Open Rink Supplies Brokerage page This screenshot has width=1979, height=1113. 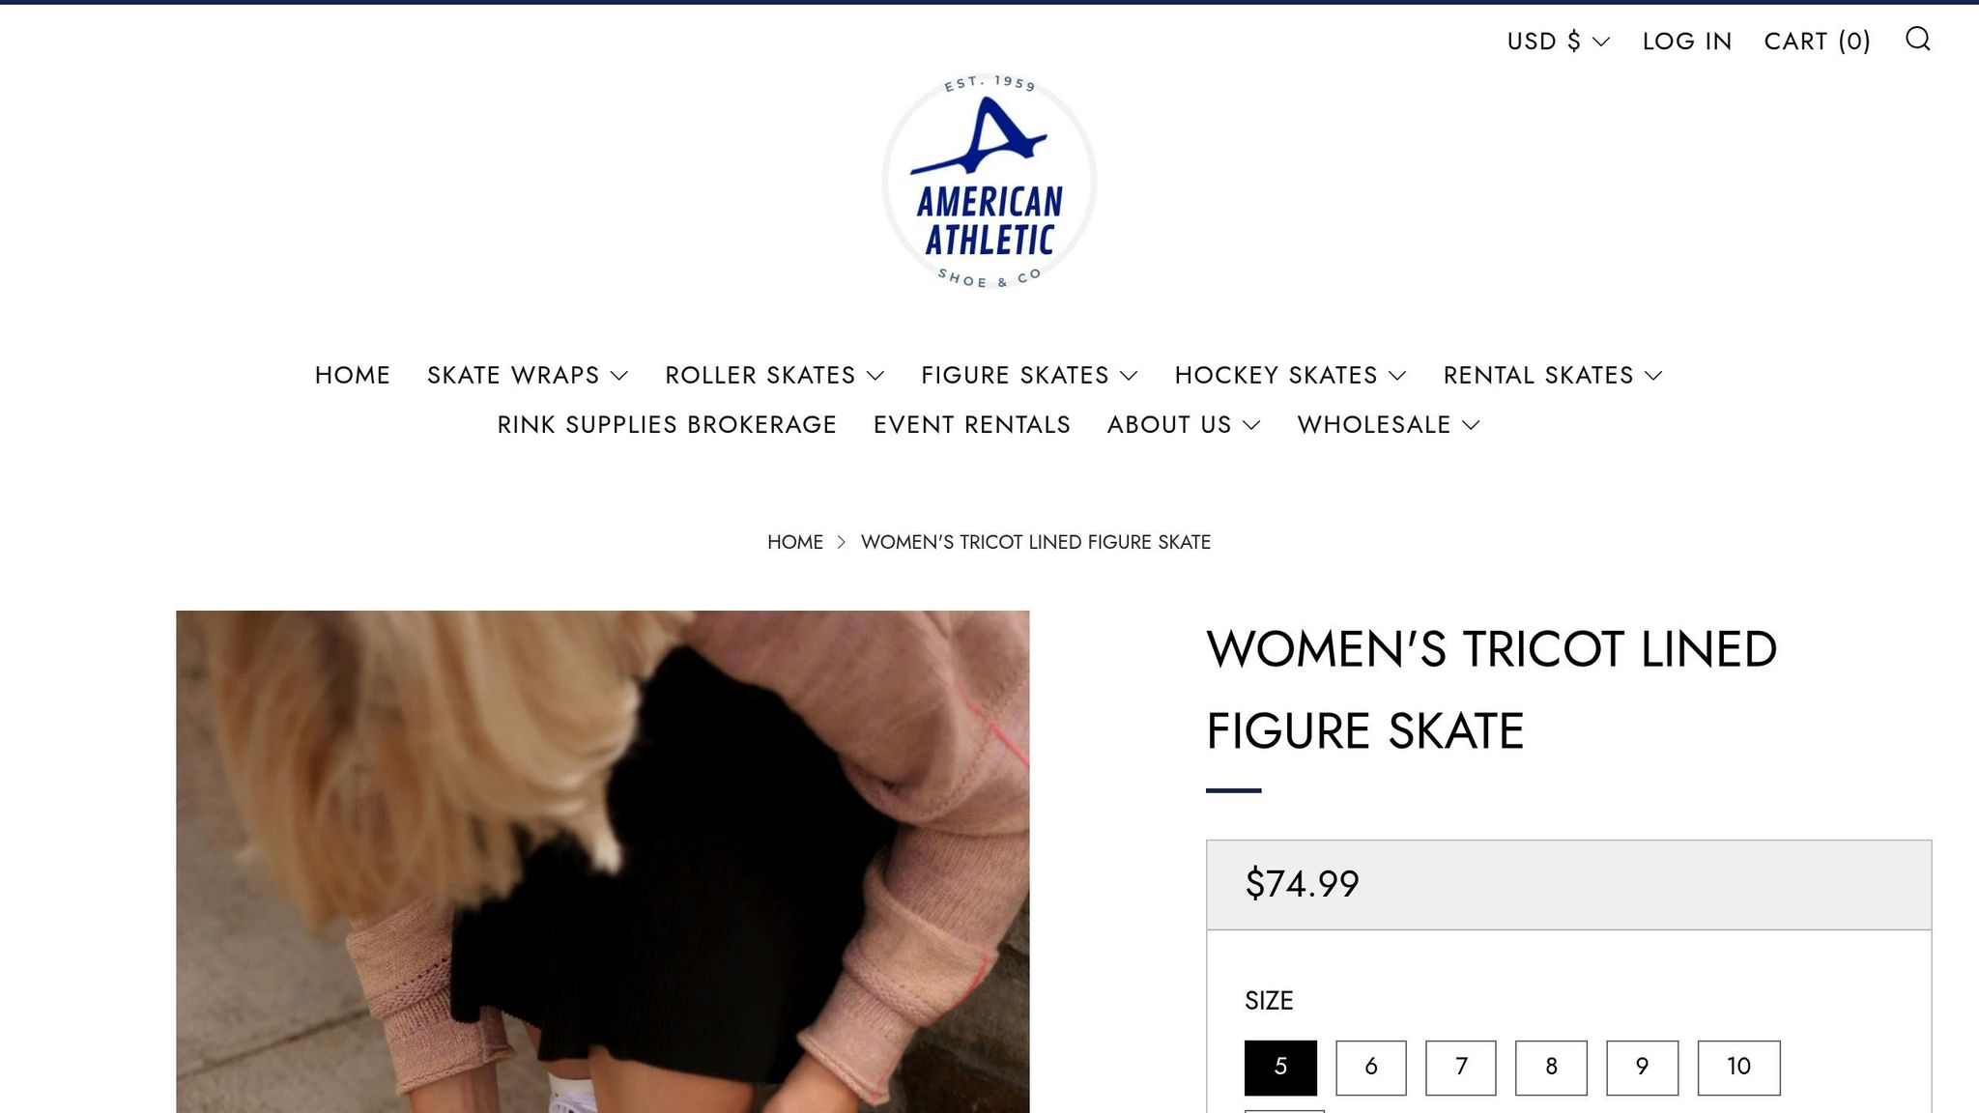pos(667,425)
